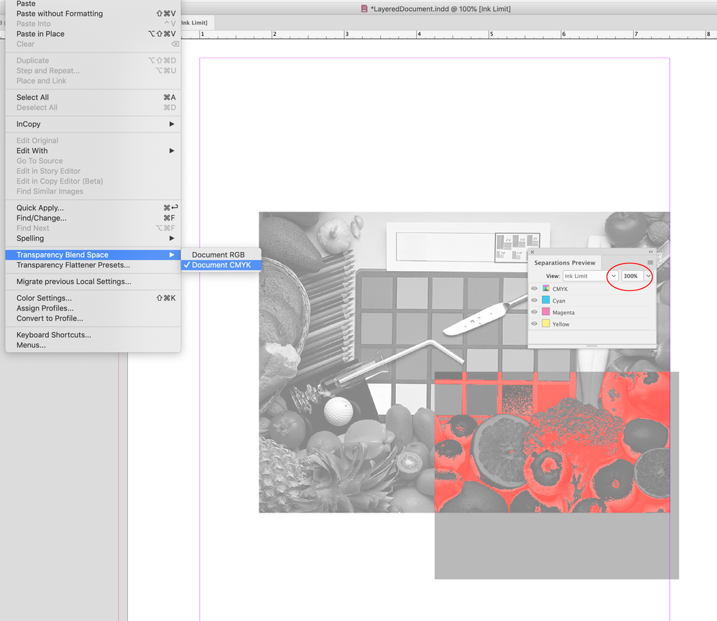Click the LayeredDocument.indd title file icon
This screenshot has width=717, height=621.
tap(364, 9)
